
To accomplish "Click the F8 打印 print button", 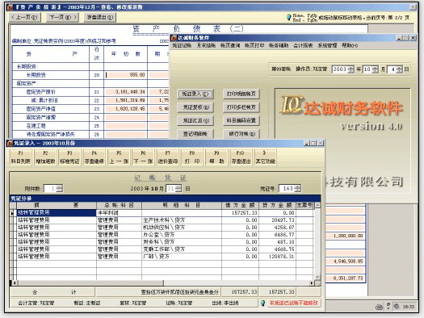I will (x=192, y=157).
